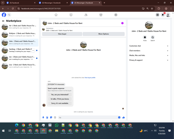Open options menu for Sambeg conversation

pos(33,50)
